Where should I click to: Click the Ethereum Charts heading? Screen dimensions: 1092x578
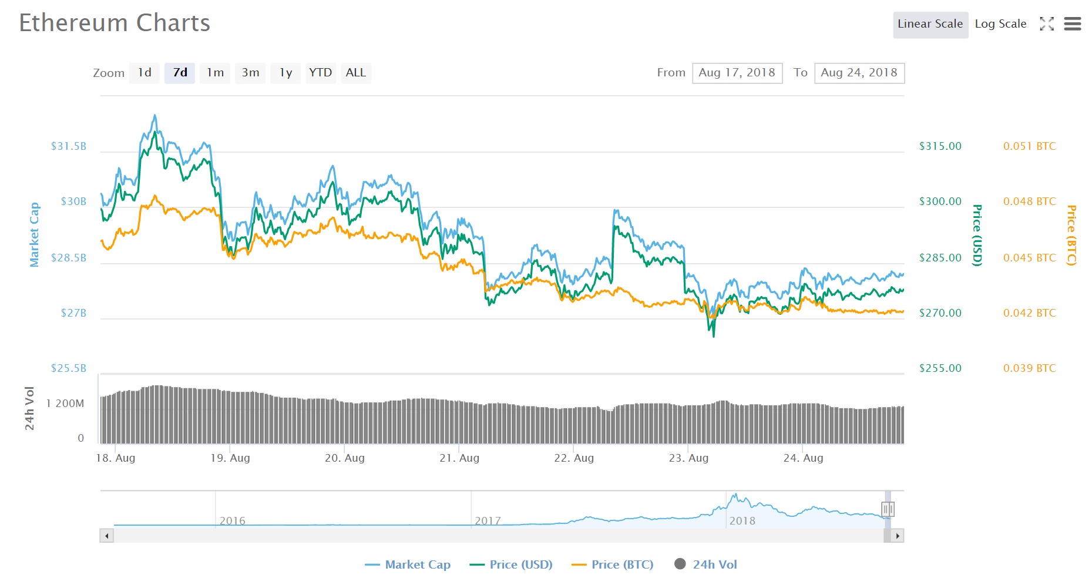coord(115,23)
